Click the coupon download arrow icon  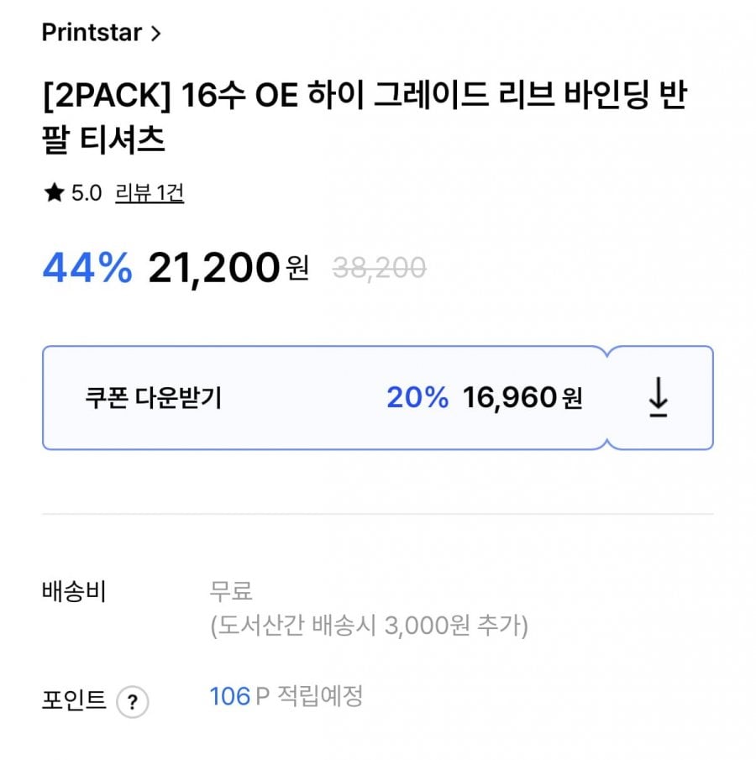coord(659,397)
